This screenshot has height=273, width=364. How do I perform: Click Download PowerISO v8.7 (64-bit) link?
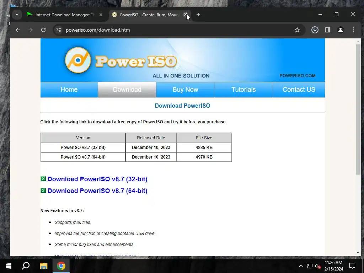97,191
